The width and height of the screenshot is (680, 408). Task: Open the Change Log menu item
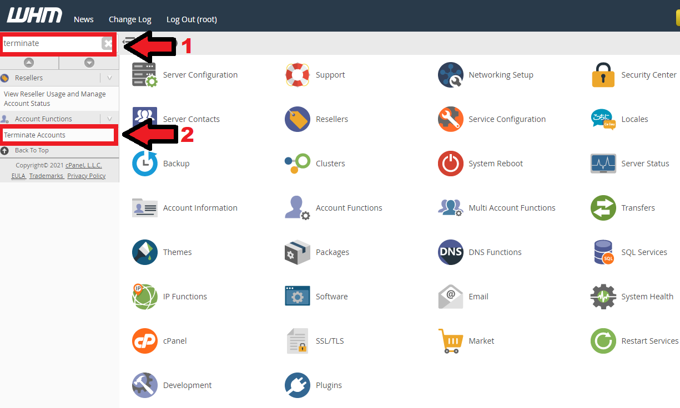pyautogui.click(x=130, y=19)
